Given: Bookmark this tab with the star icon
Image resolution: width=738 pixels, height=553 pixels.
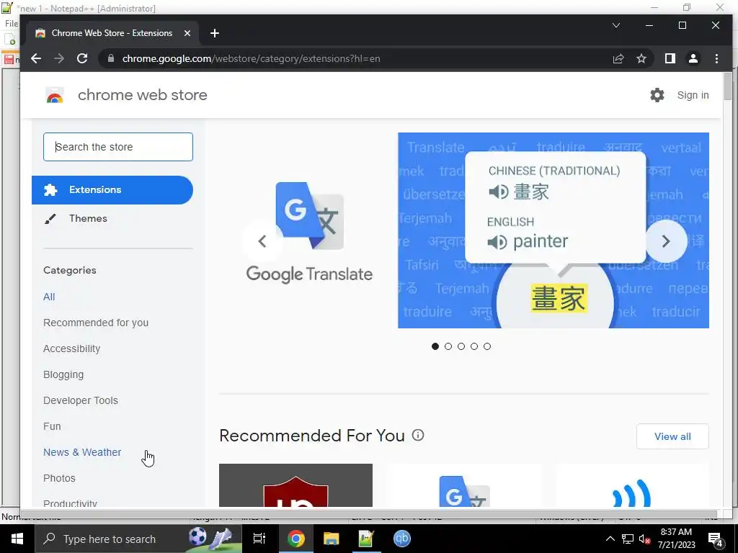Looking at the screenshot, I should coord(641,58).
